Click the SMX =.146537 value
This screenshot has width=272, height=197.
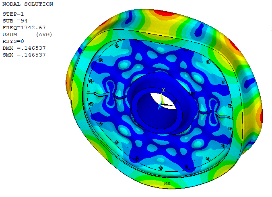point(24,55)
